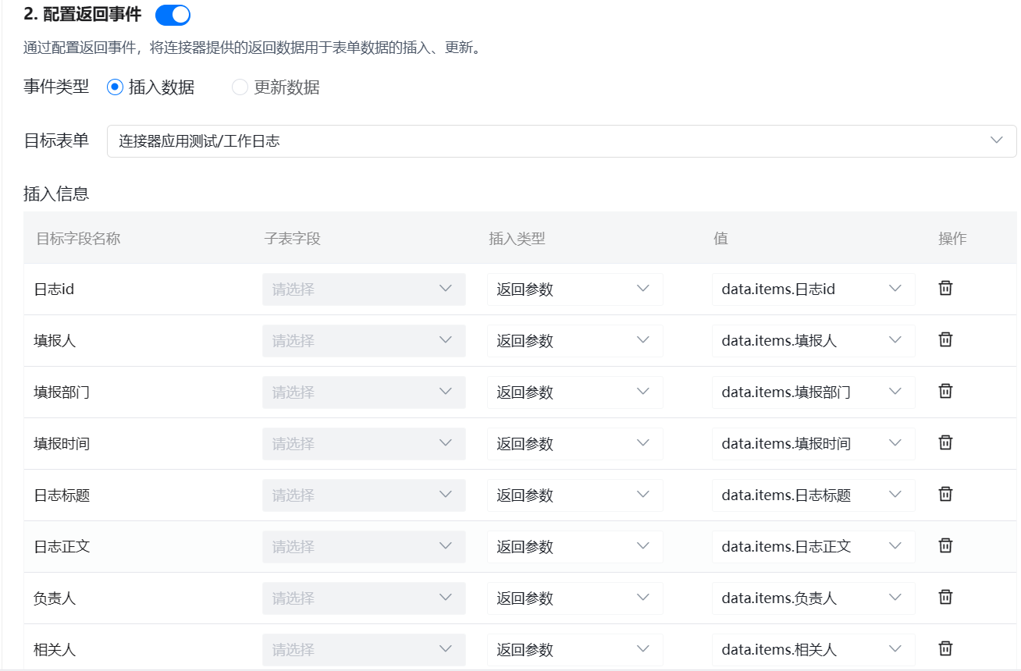Click 子表字段 selector in 填报人 row
The height and width of the screenshot is (671, 1021).
364,341
